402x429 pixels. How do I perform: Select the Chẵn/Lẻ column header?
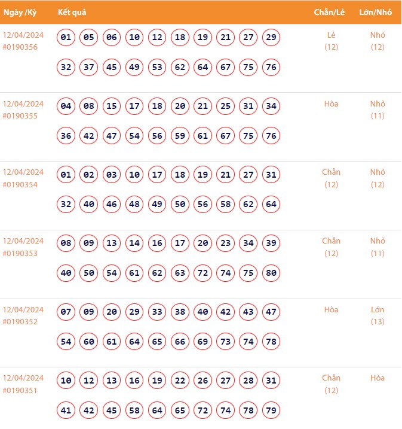click(x=330, y=13)
